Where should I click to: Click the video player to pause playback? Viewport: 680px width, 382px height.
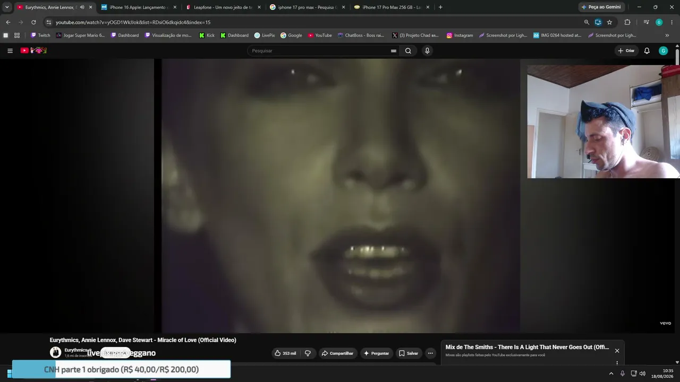point(340,195)
